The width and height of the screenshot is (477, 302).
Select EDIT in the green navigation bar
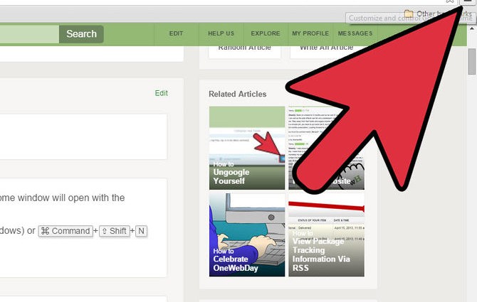coord(176,33)
